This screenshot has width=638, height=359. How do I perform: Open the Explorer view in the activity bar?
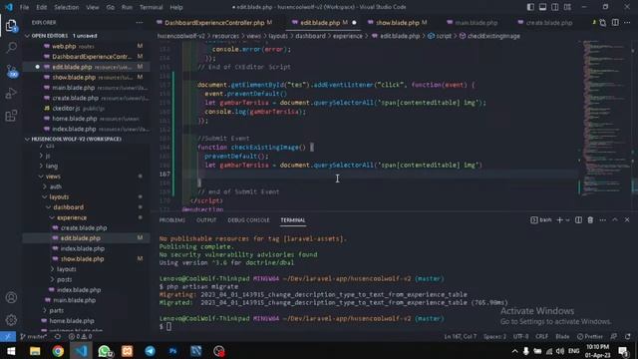[11, 26]
